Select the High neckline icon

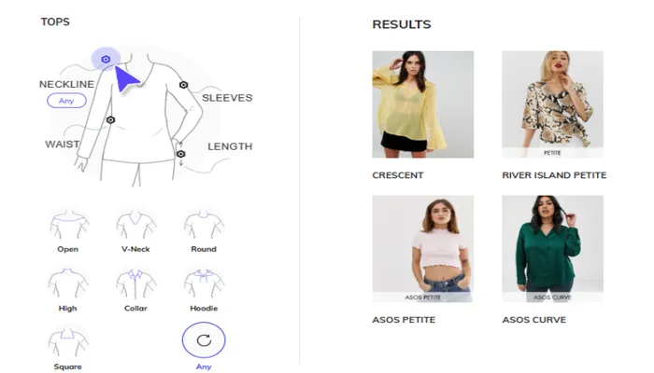coord(68,284)
